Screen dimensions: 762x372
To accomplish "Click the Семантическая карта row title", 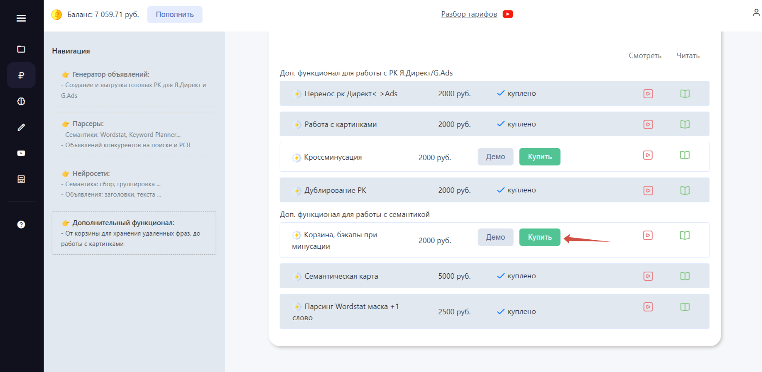I will click(x=341, y=276).
